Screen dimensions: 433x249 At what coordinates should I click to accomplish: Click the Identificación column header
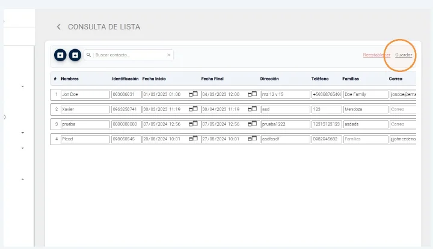coord(125,79)
